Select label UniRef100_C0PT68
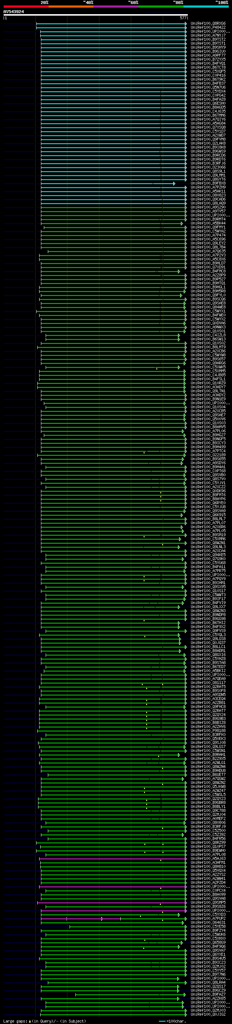Viewport: 232px width, 1024px height. click(x=208, y=471)
